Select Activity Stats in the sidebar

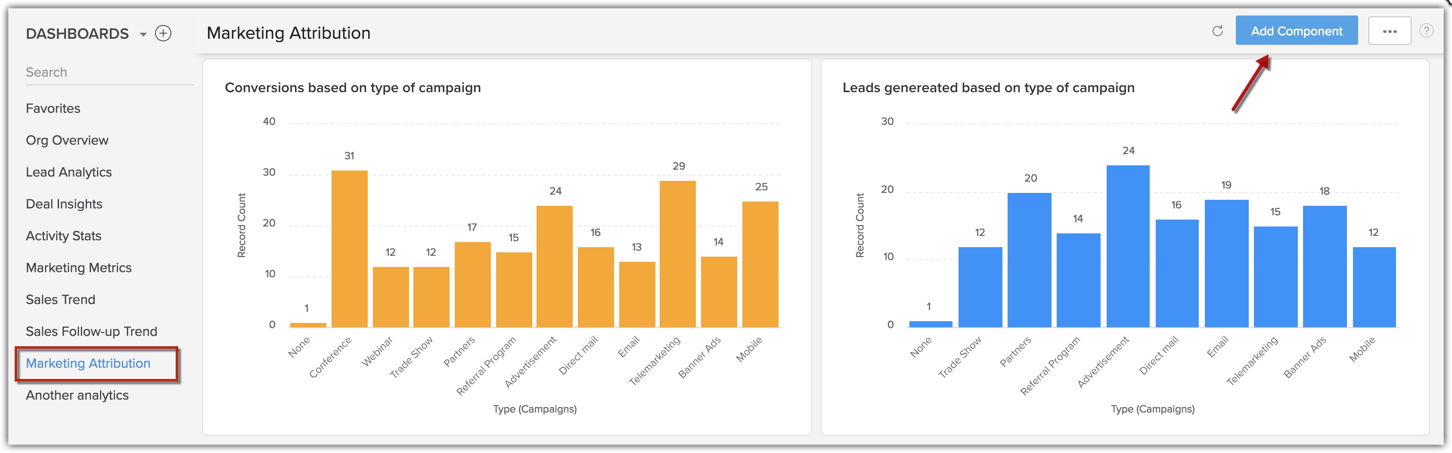[63, 236]
